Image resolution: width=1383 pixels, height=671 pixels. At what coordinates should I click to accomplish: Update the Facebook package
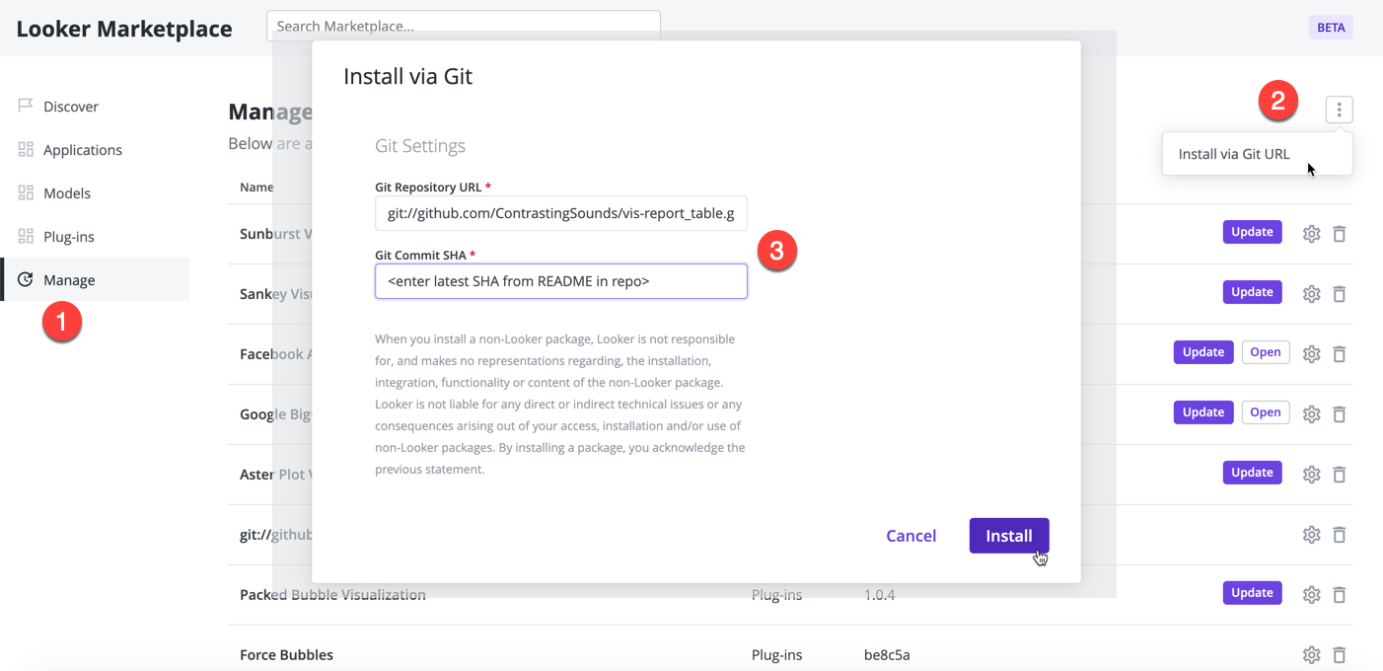[1203, 352]
